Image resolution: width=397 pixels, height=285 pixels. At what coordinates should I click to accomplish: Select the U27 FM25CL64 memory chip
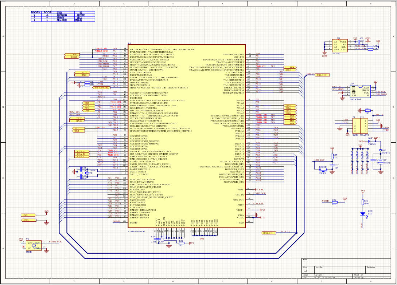tap(360, 92)
